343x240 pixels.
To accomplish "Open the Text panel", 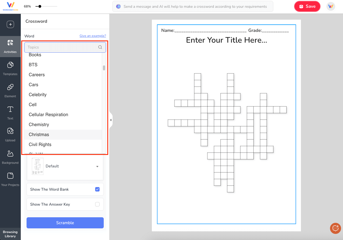I will click(x=10, y=113).
